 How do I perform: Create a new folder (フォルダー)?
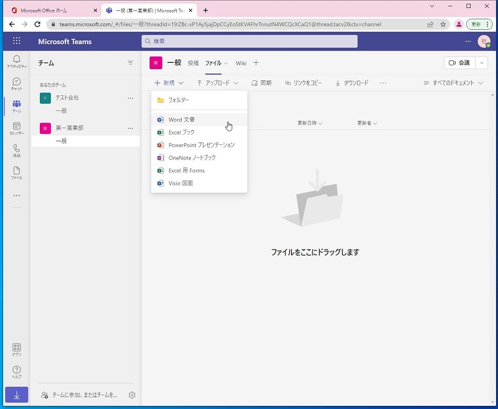(199, 100)
